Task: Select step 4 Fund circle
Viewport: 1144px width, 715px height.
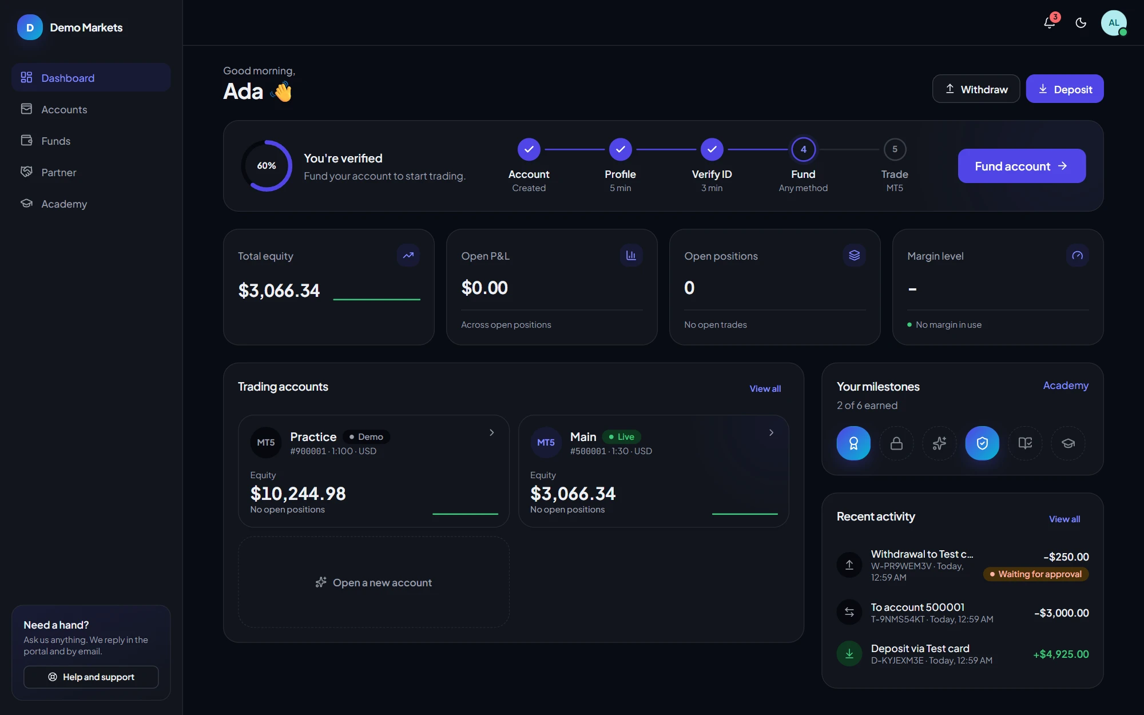Action: click(804, 149)
